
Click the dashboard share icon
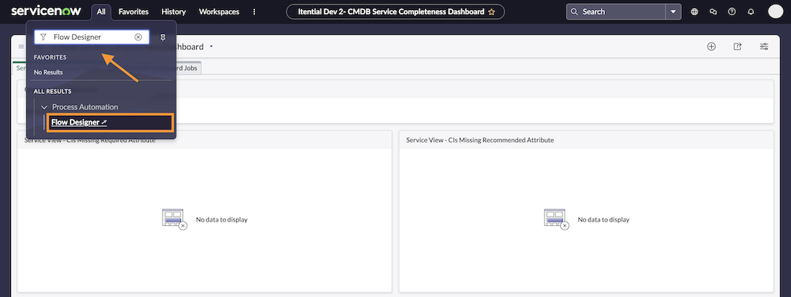[737, 46]
